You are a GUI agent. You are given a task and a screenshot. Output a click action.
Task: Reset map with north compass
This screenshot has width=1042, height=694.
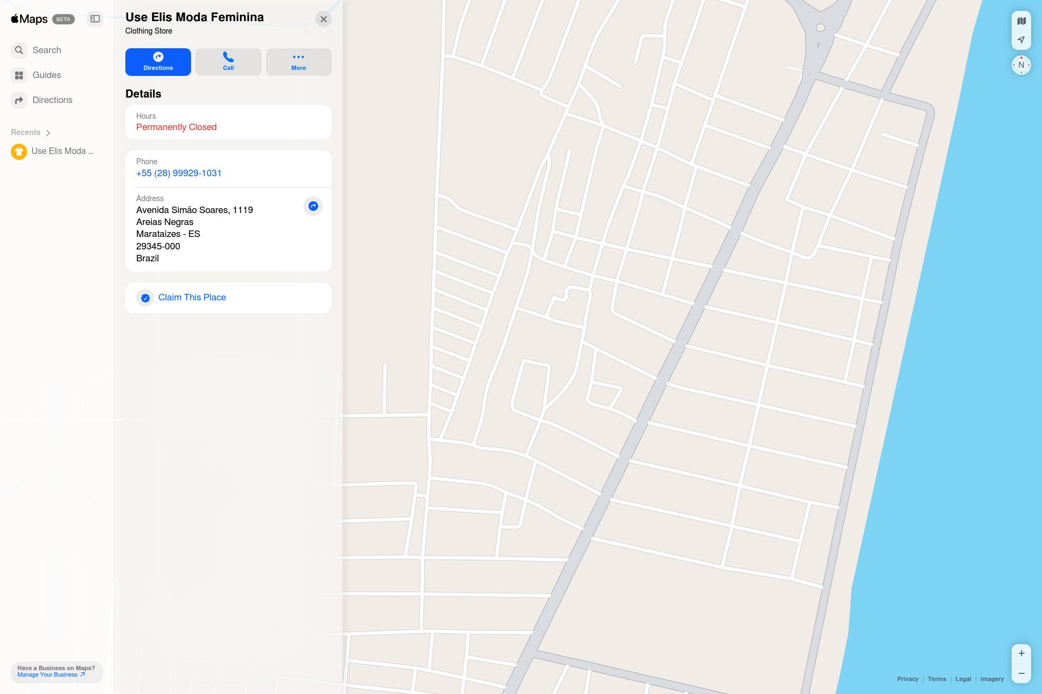[x=1021, y=65]
